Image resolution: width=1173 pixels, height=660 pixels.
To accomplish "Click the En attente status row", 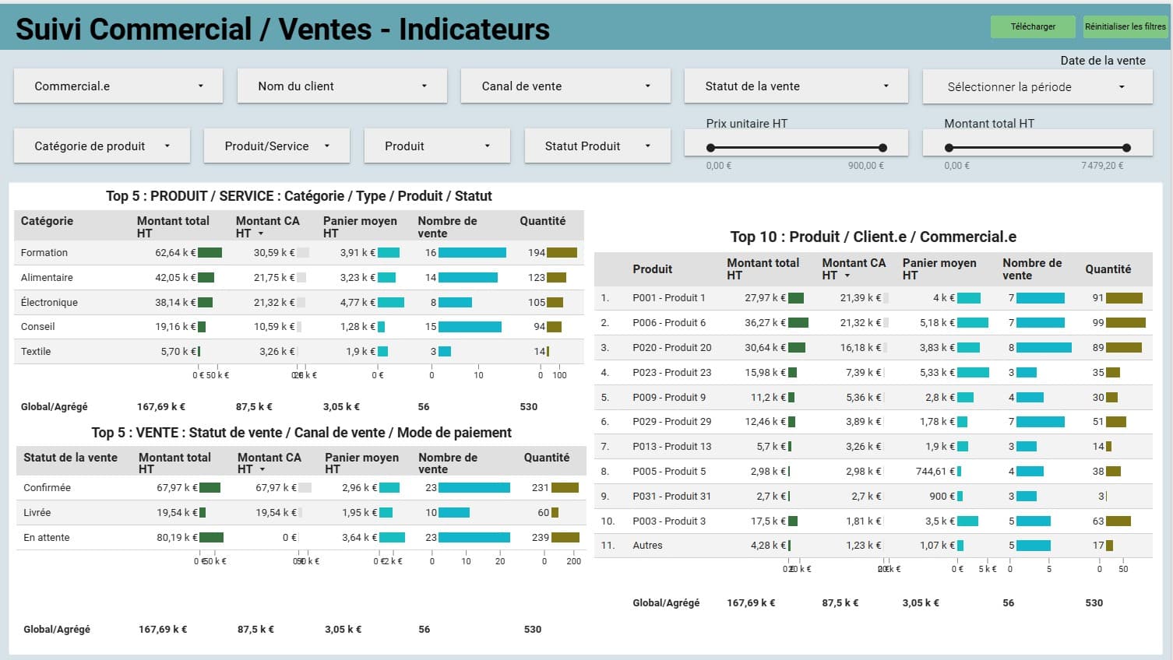I will click(301, 538).
